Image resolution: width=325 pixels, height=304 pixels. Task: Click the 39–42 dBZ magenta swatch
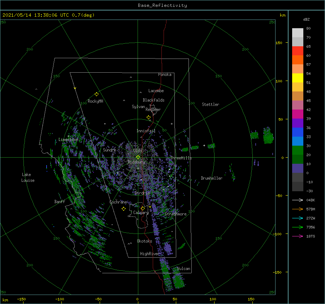[x=298, y=114]
